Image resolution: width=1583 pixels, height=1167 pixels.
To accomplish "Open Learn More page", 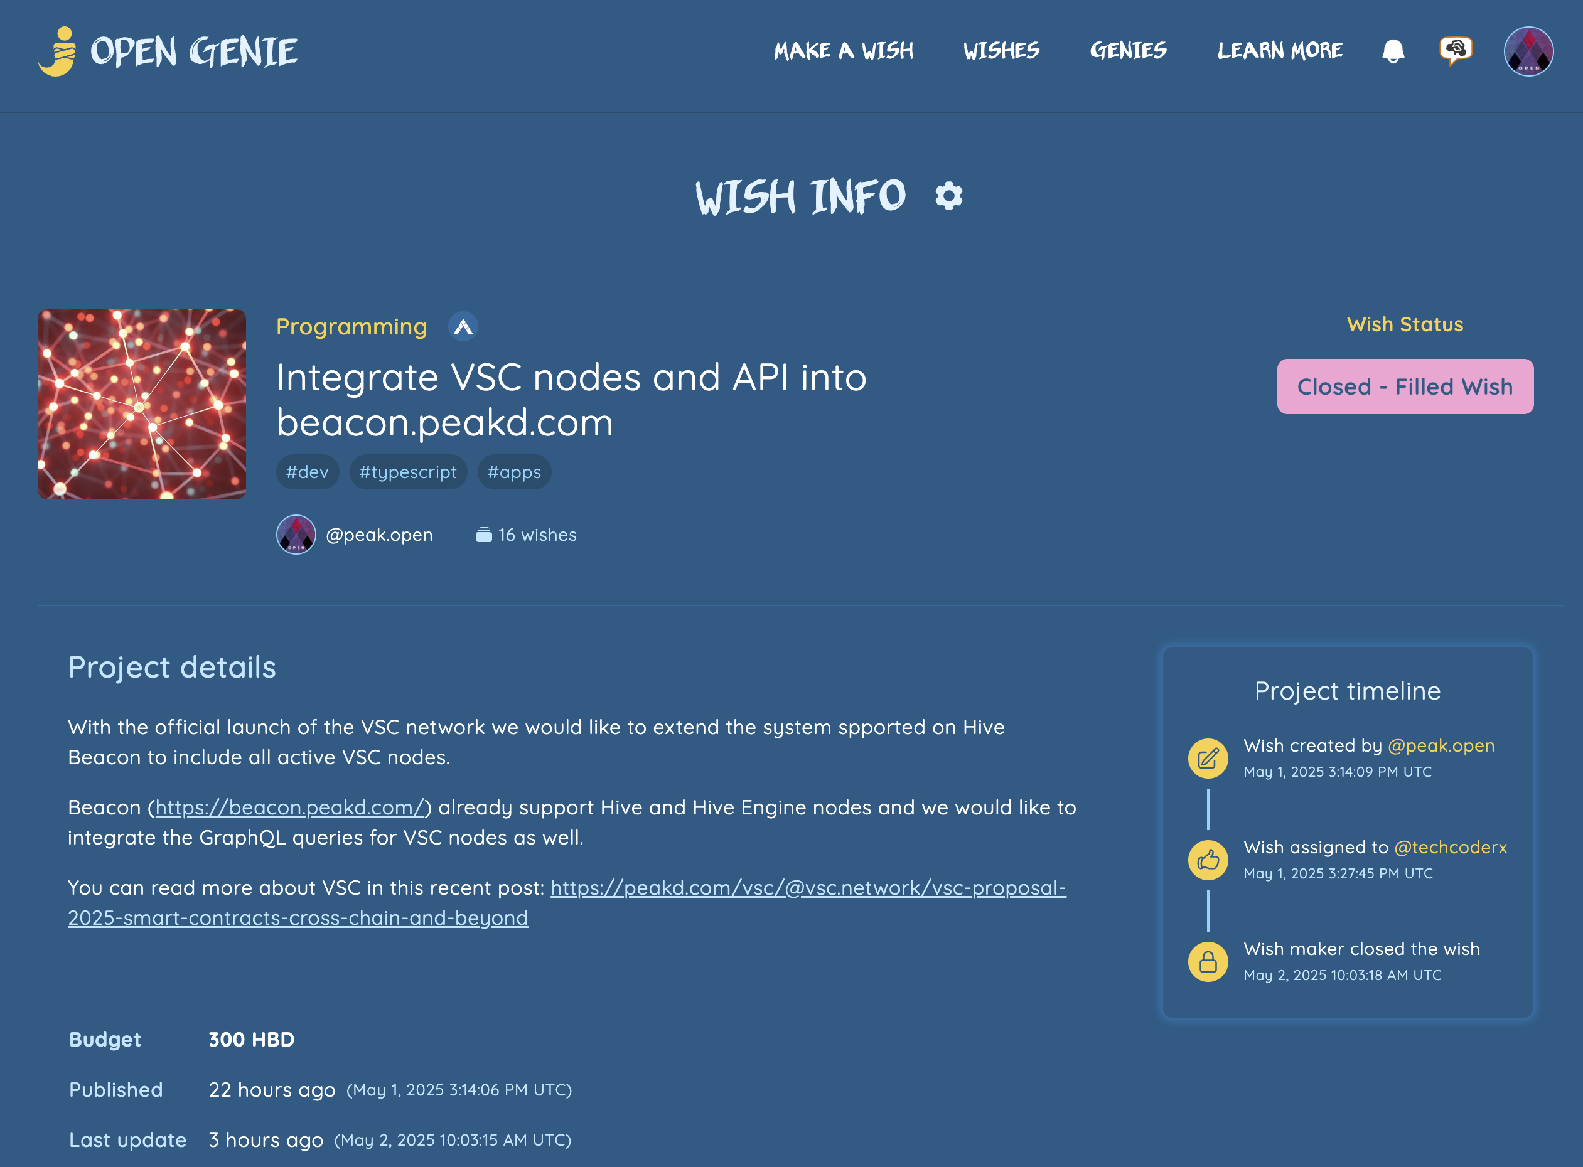I will tap(1280, 51).
